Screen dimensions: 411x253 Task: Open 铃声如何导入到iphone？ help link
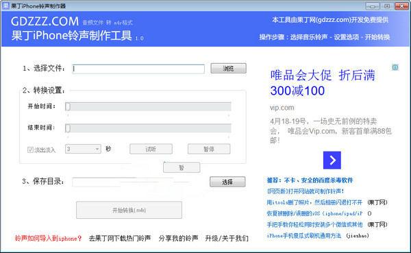(48, 239)
